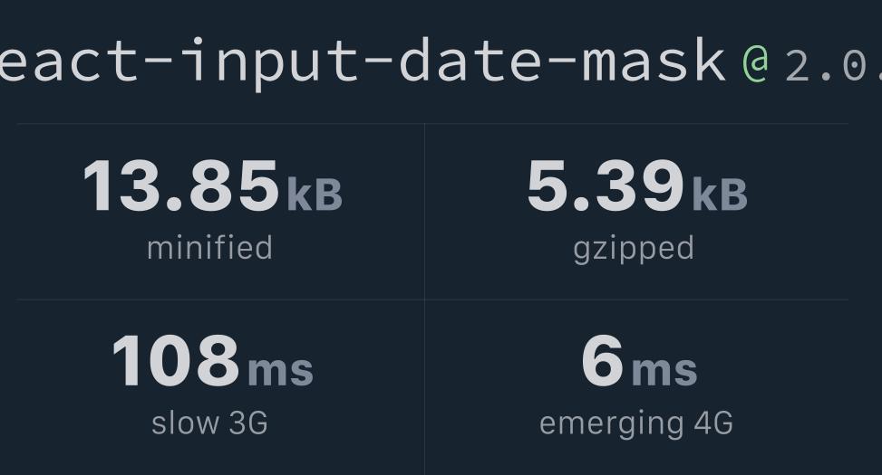Click the ms unit beside 108

(280, 370)
